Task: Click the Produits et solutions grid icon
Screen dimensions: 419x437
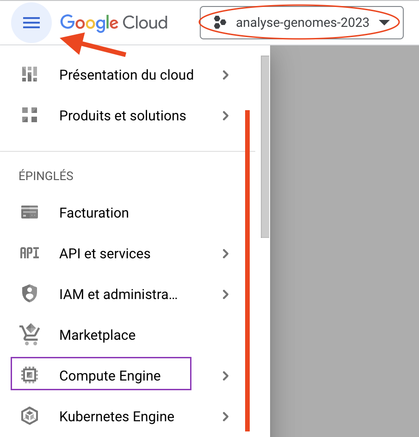Action: 30,115
